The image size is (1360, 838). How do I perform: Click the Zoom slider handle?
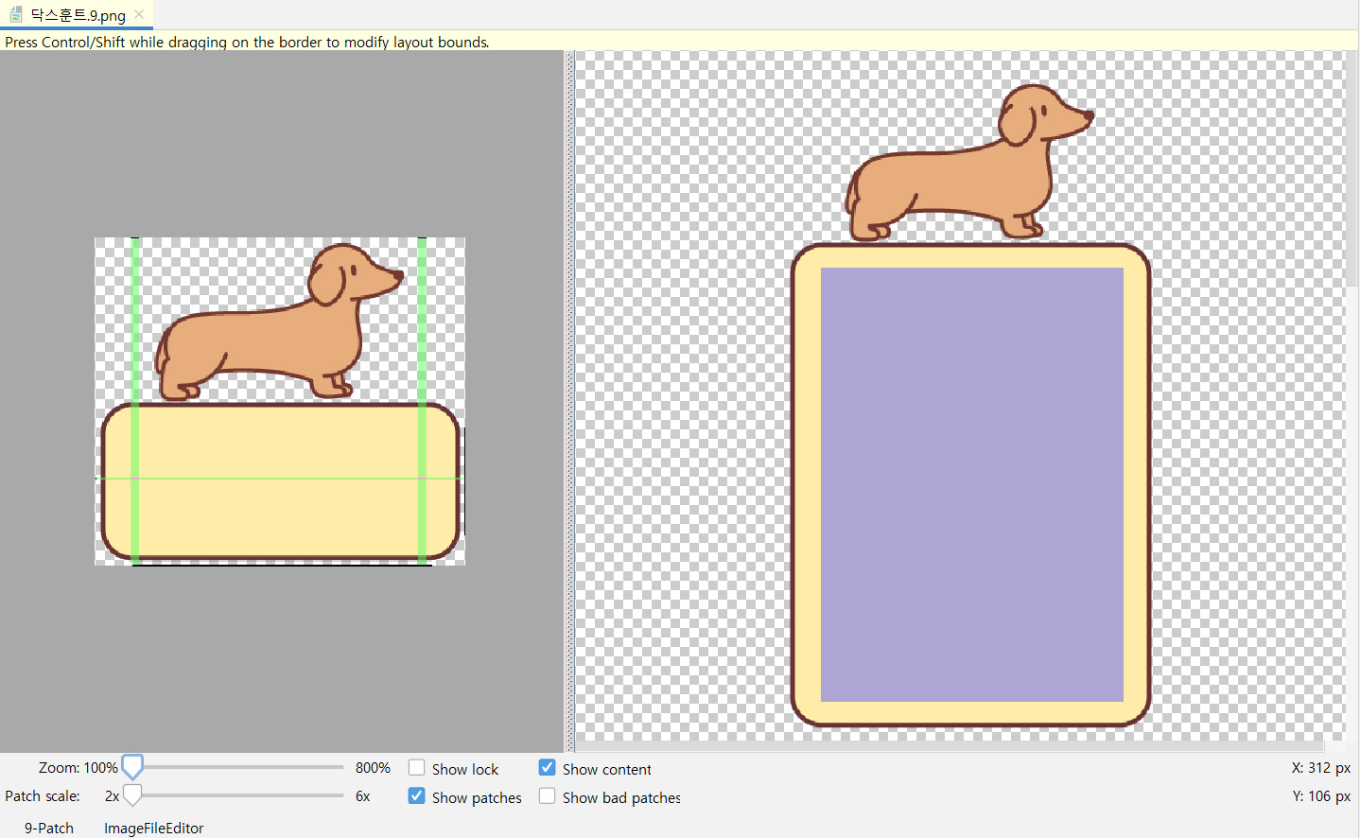pyautogui.click(x=132, y=767)
